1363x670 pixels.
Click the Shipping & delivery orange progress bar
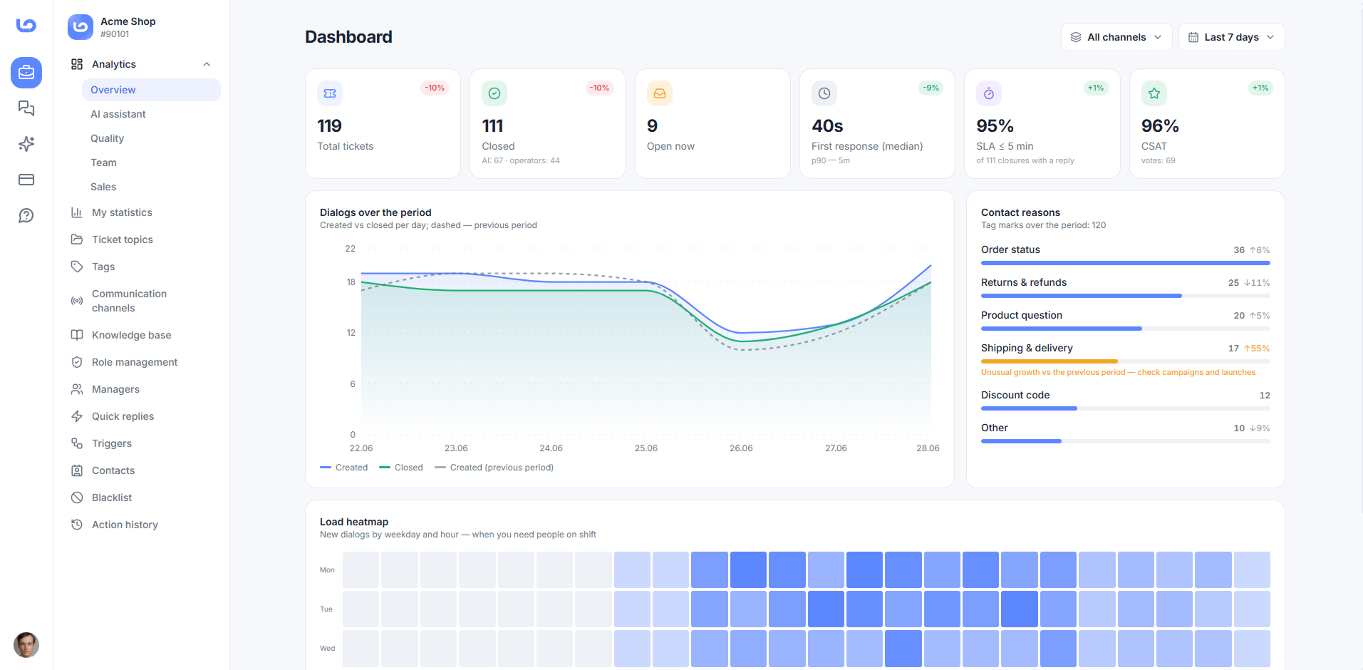click(x=1050, y=361)
